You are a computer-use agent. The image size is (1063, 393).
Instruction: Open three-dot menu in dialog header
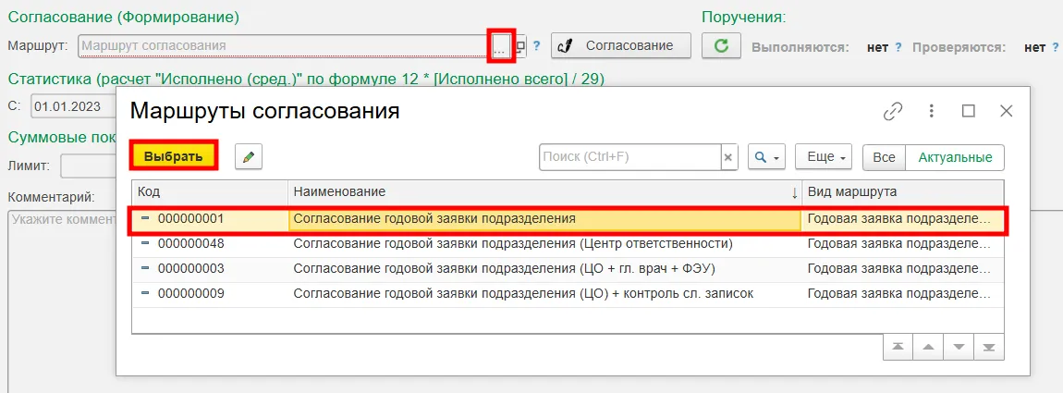(x=932, y=111)
